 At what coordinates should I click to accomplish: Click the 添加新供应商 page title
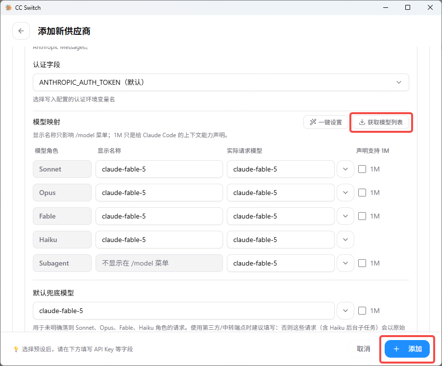pyautogui.click(x=64, y=31)
